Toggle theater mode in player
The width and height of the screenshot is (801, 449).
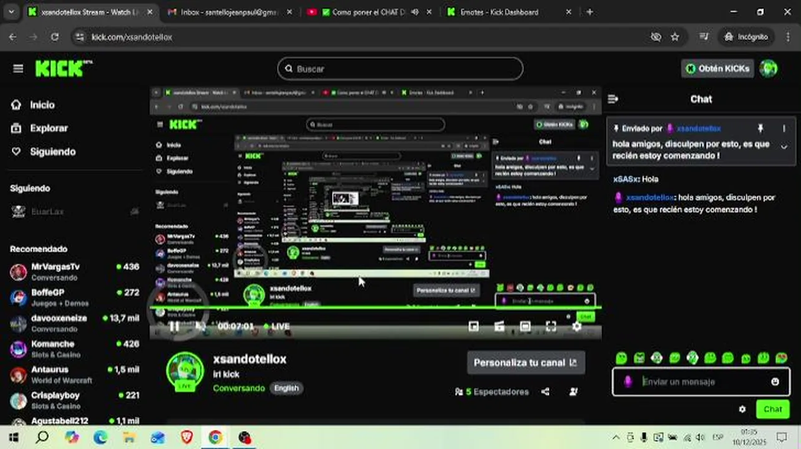click(525, 326)
